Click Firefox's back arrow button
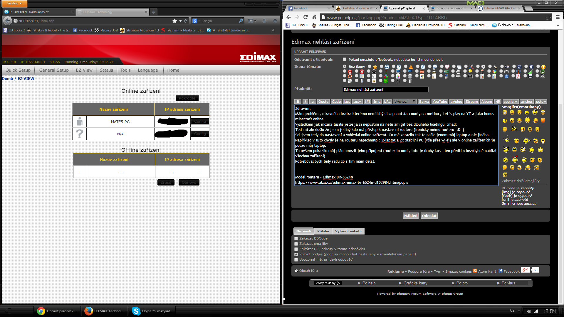Screen dimensions: 564x317 (x=8, y=21)
